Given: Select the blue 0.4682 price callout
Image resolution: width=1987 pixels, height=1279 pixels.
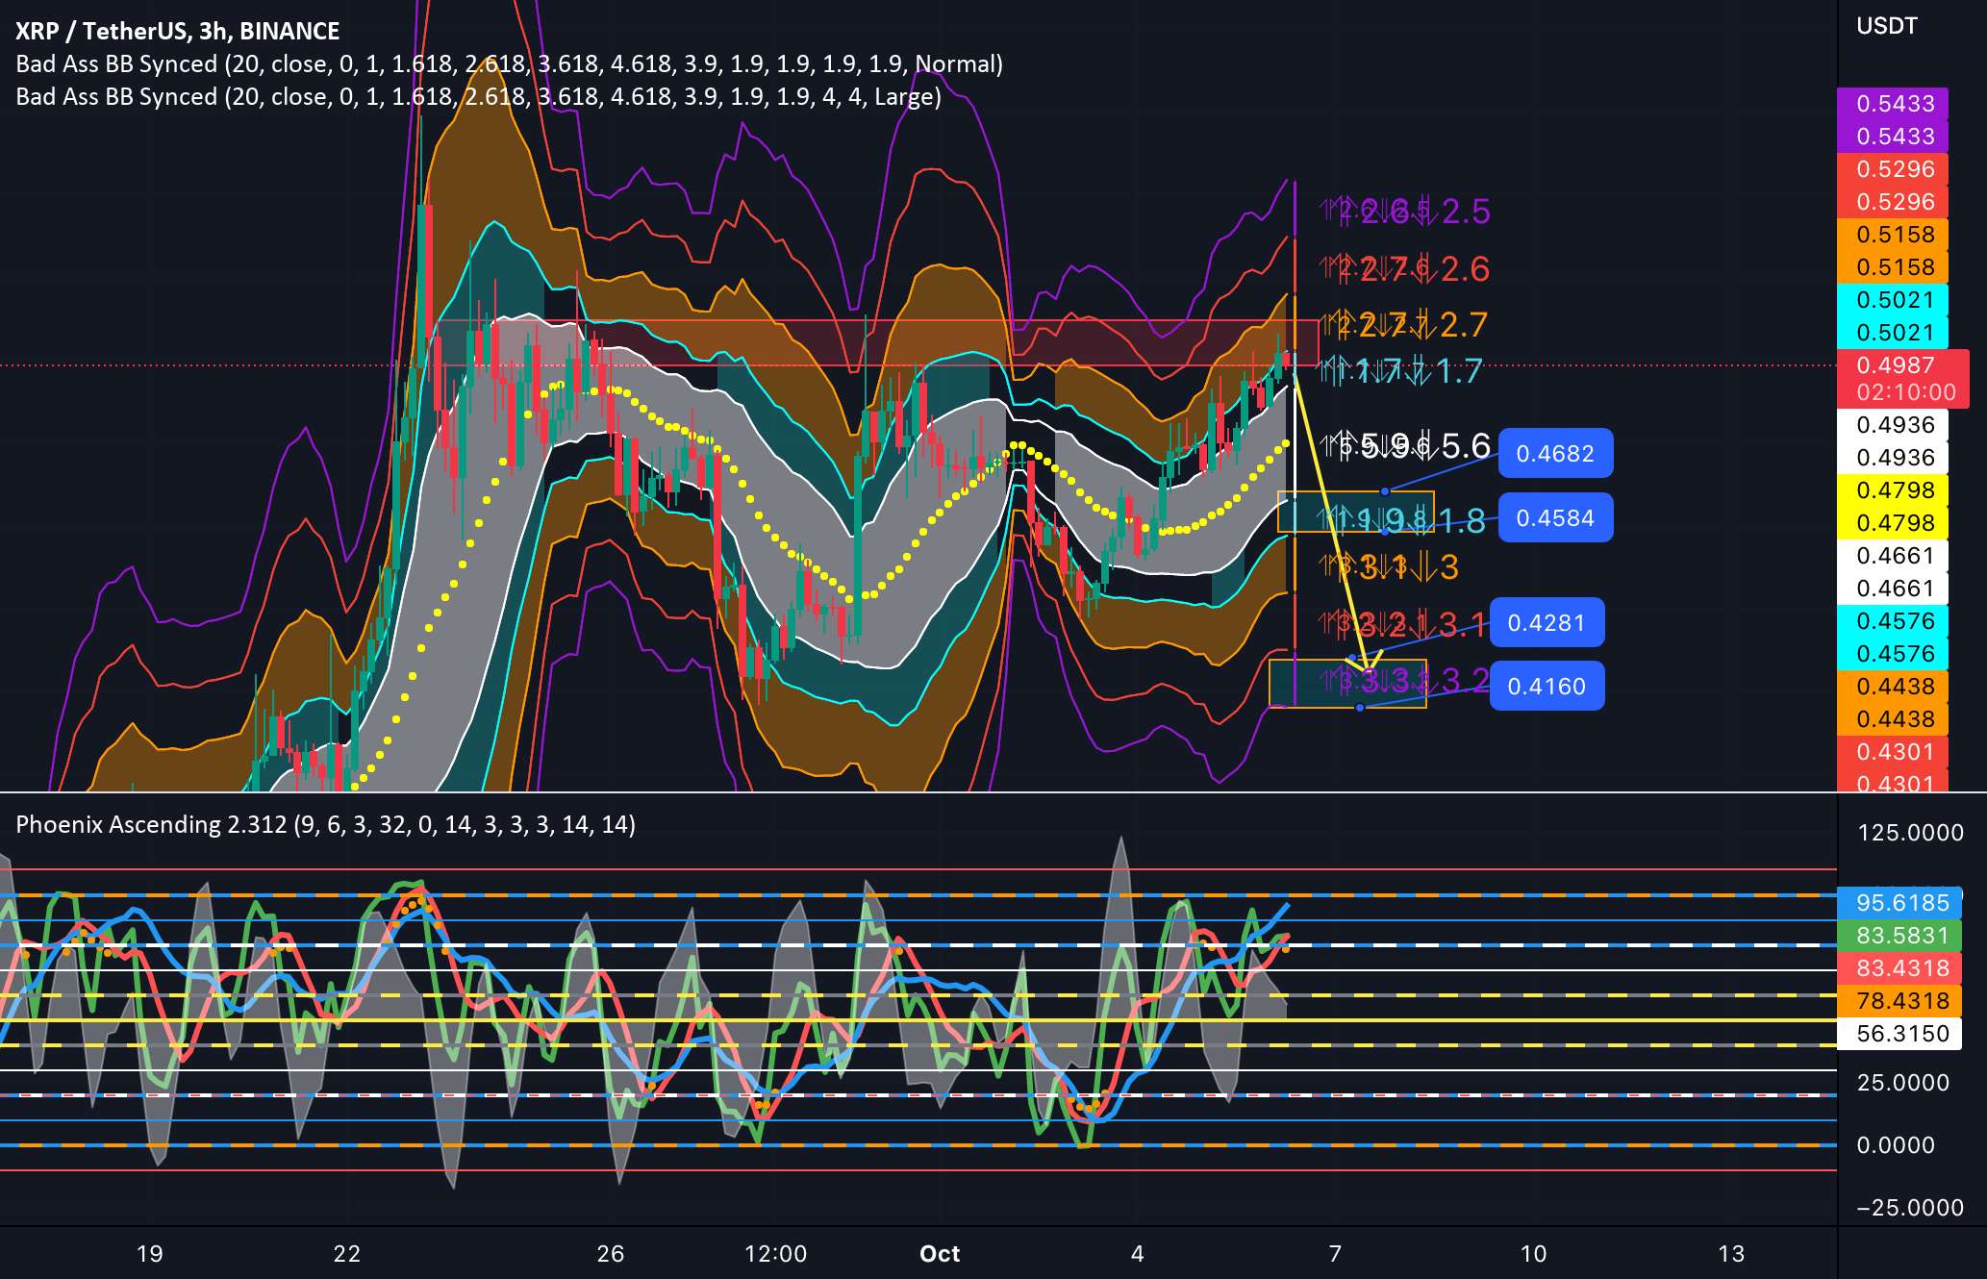Looking at the screenshot, I should [x=1555, y=453].
